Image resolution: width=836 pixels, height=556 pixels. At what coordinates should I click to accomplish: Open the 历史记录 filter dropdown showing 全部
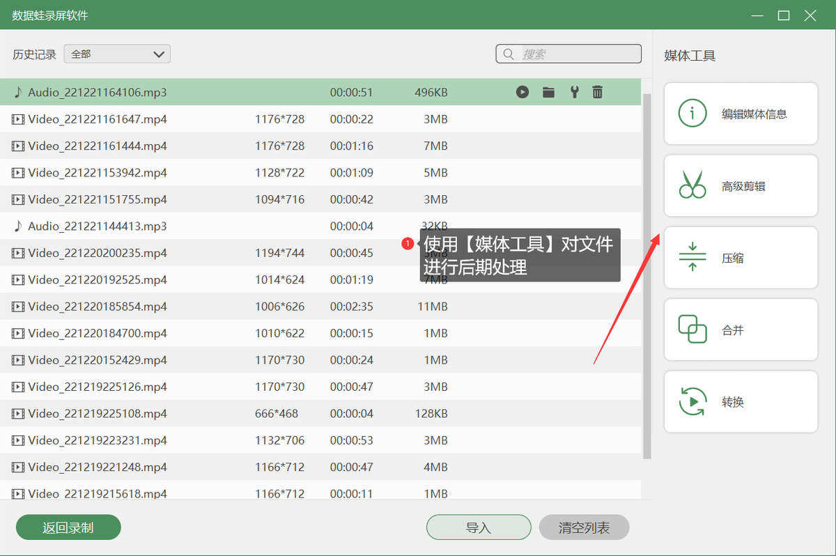click(x=117, y=54)
